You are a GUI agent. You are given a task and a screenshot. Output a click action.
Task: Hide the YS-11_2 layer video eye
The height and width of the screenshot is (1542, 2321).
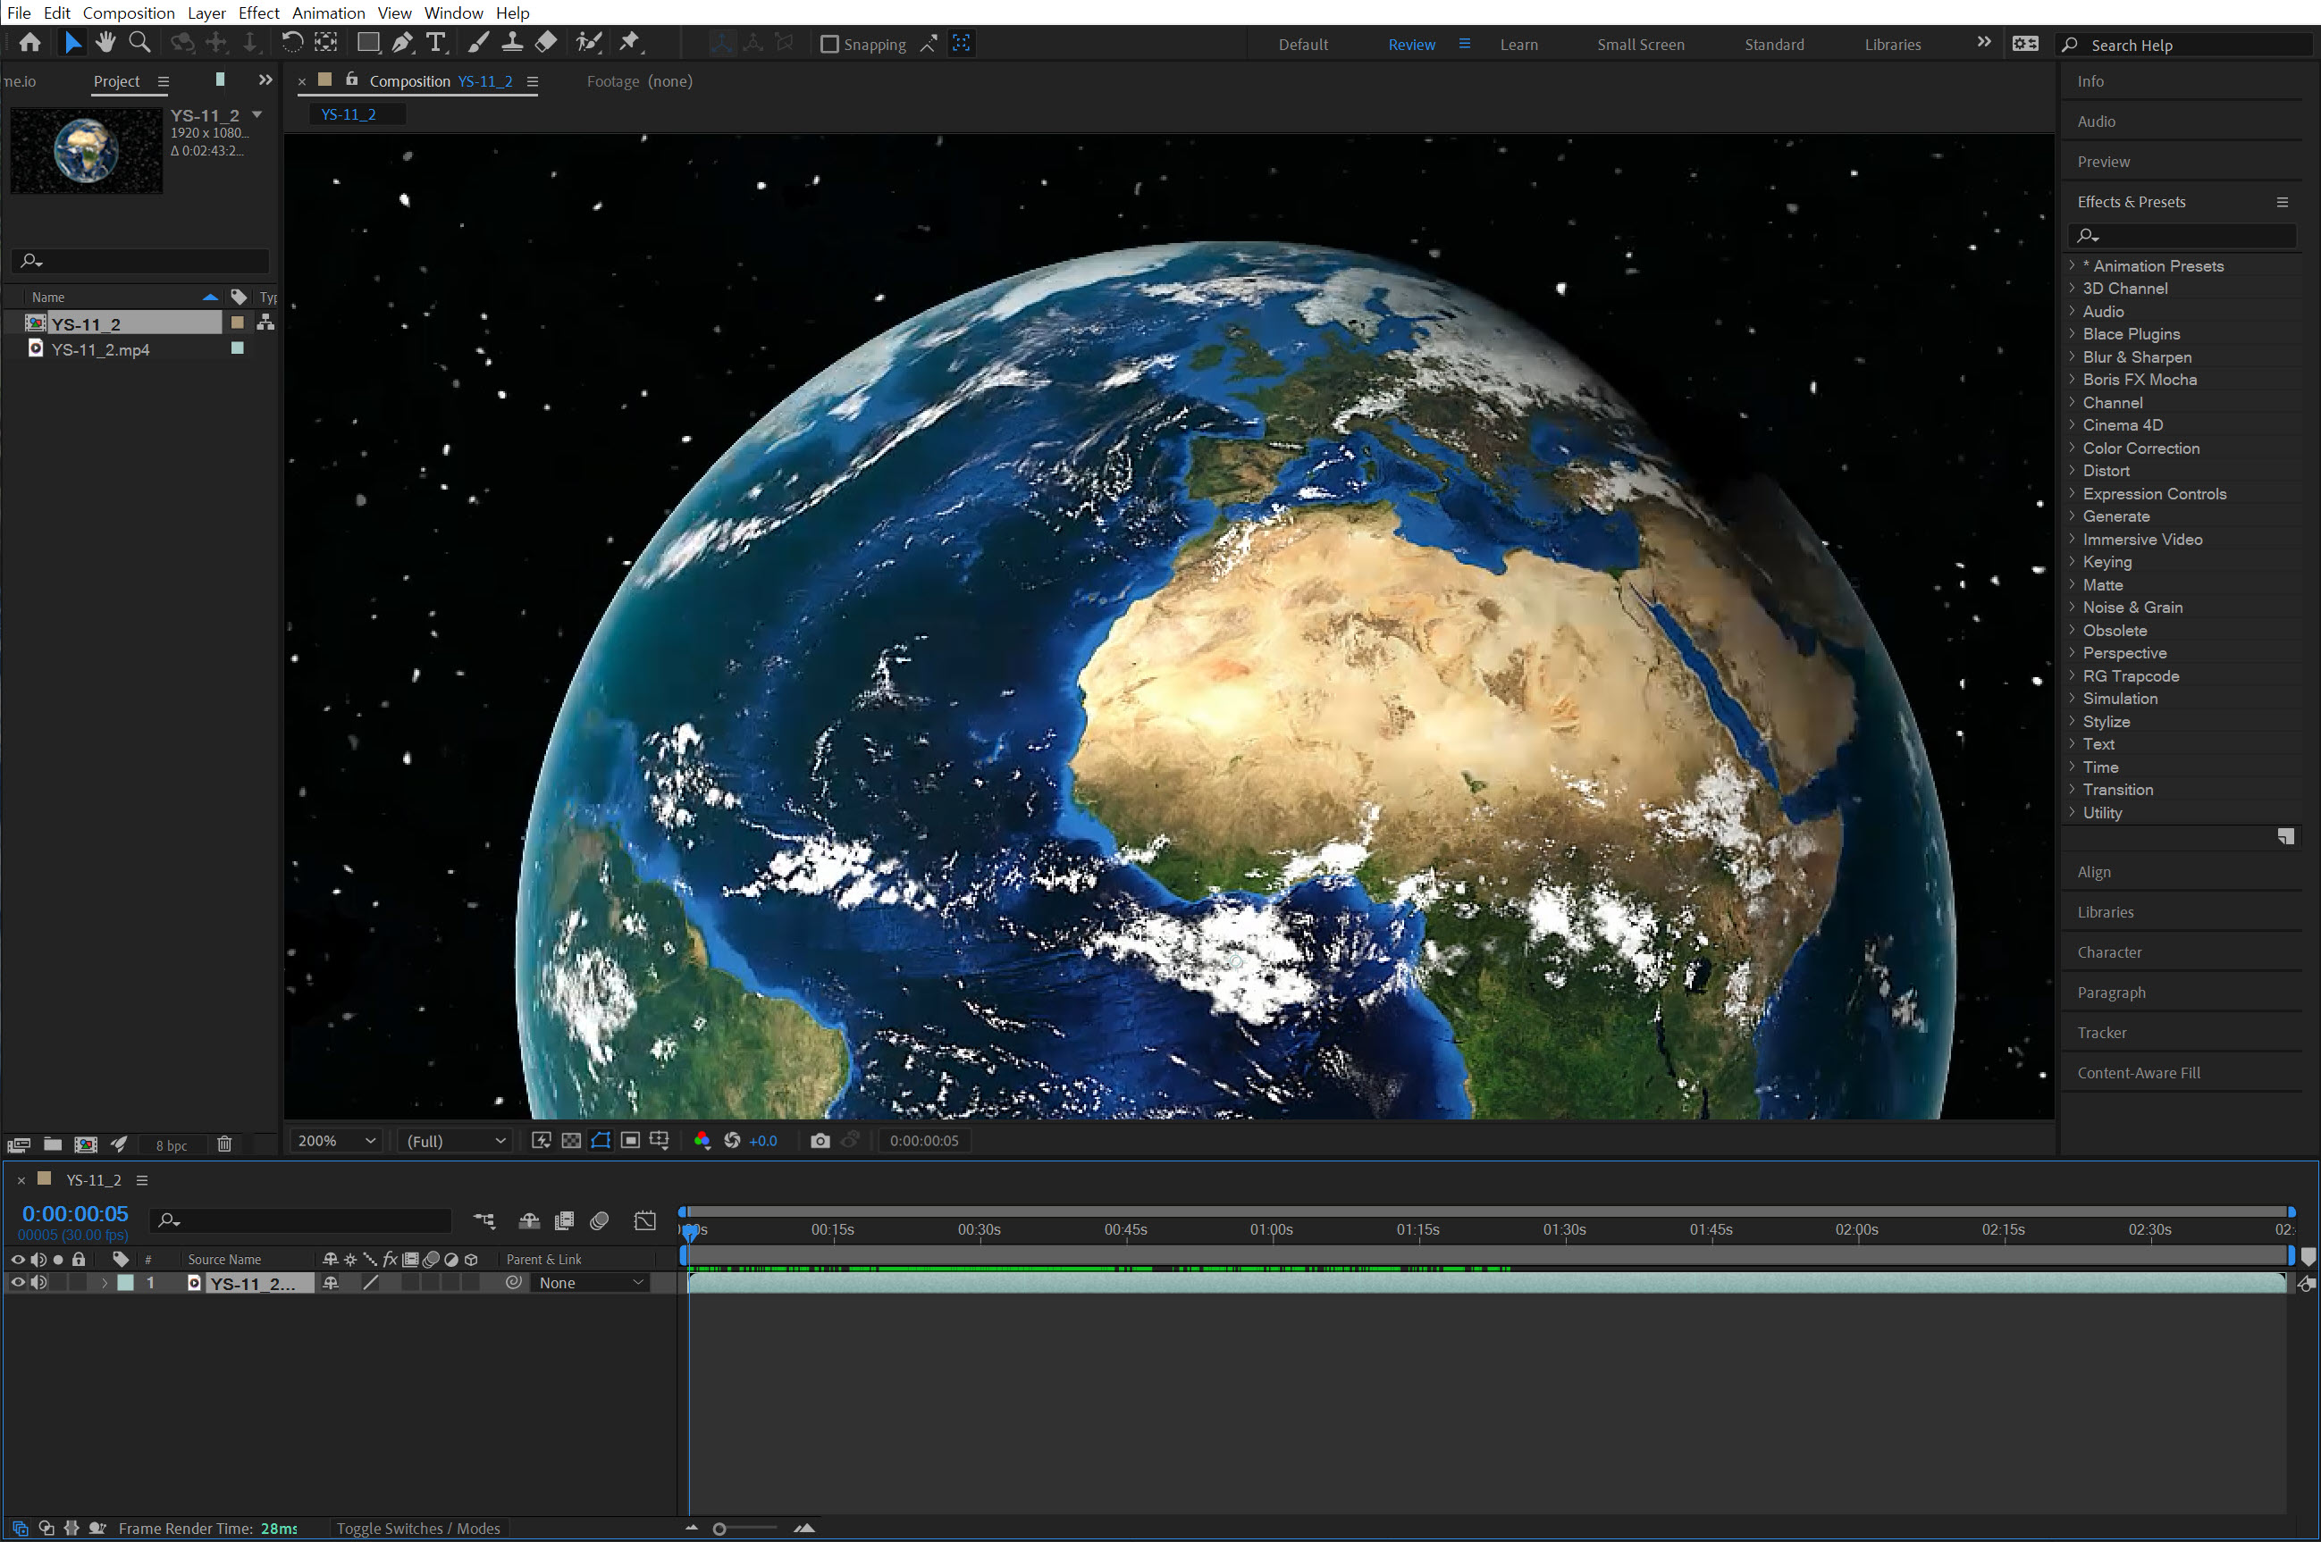pyautogui.click(x=17, y=1282)
